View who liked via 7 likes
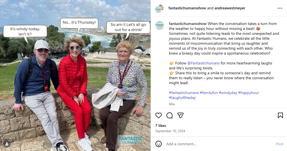Image resolution: width=287 pixels, height=151 pixels. point(161,126)
